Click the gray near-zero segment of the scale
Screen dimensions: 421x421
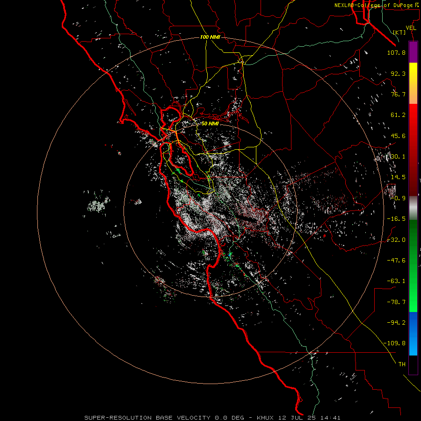point(413,208)
